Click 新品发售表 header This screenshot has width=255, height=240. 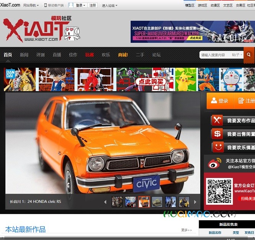click(x=228, y=225)
